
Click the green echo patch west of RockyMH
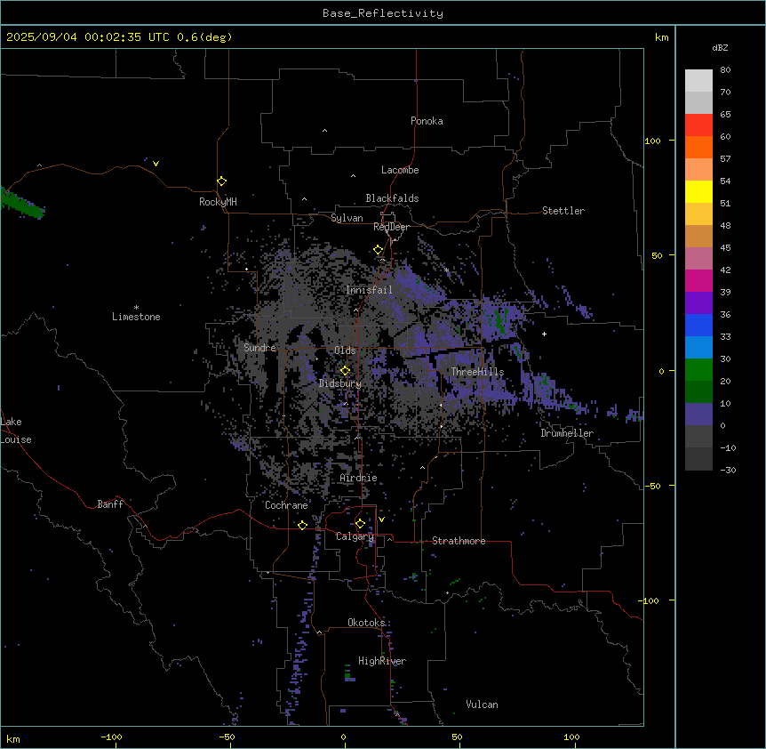22,203
